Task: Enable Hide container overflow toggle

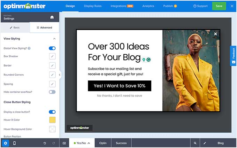Action: click(x=52, y=92)
